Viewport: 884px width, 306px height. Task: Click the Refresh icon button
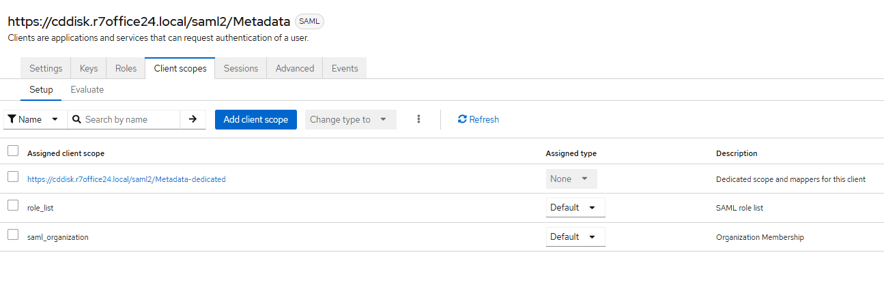pos(462,119)
